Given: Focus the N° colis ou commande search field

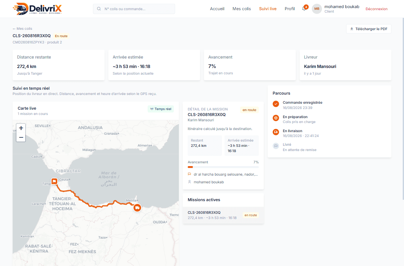Looking at the screenshot, I should pyautogui.click(x=134, y=9).
